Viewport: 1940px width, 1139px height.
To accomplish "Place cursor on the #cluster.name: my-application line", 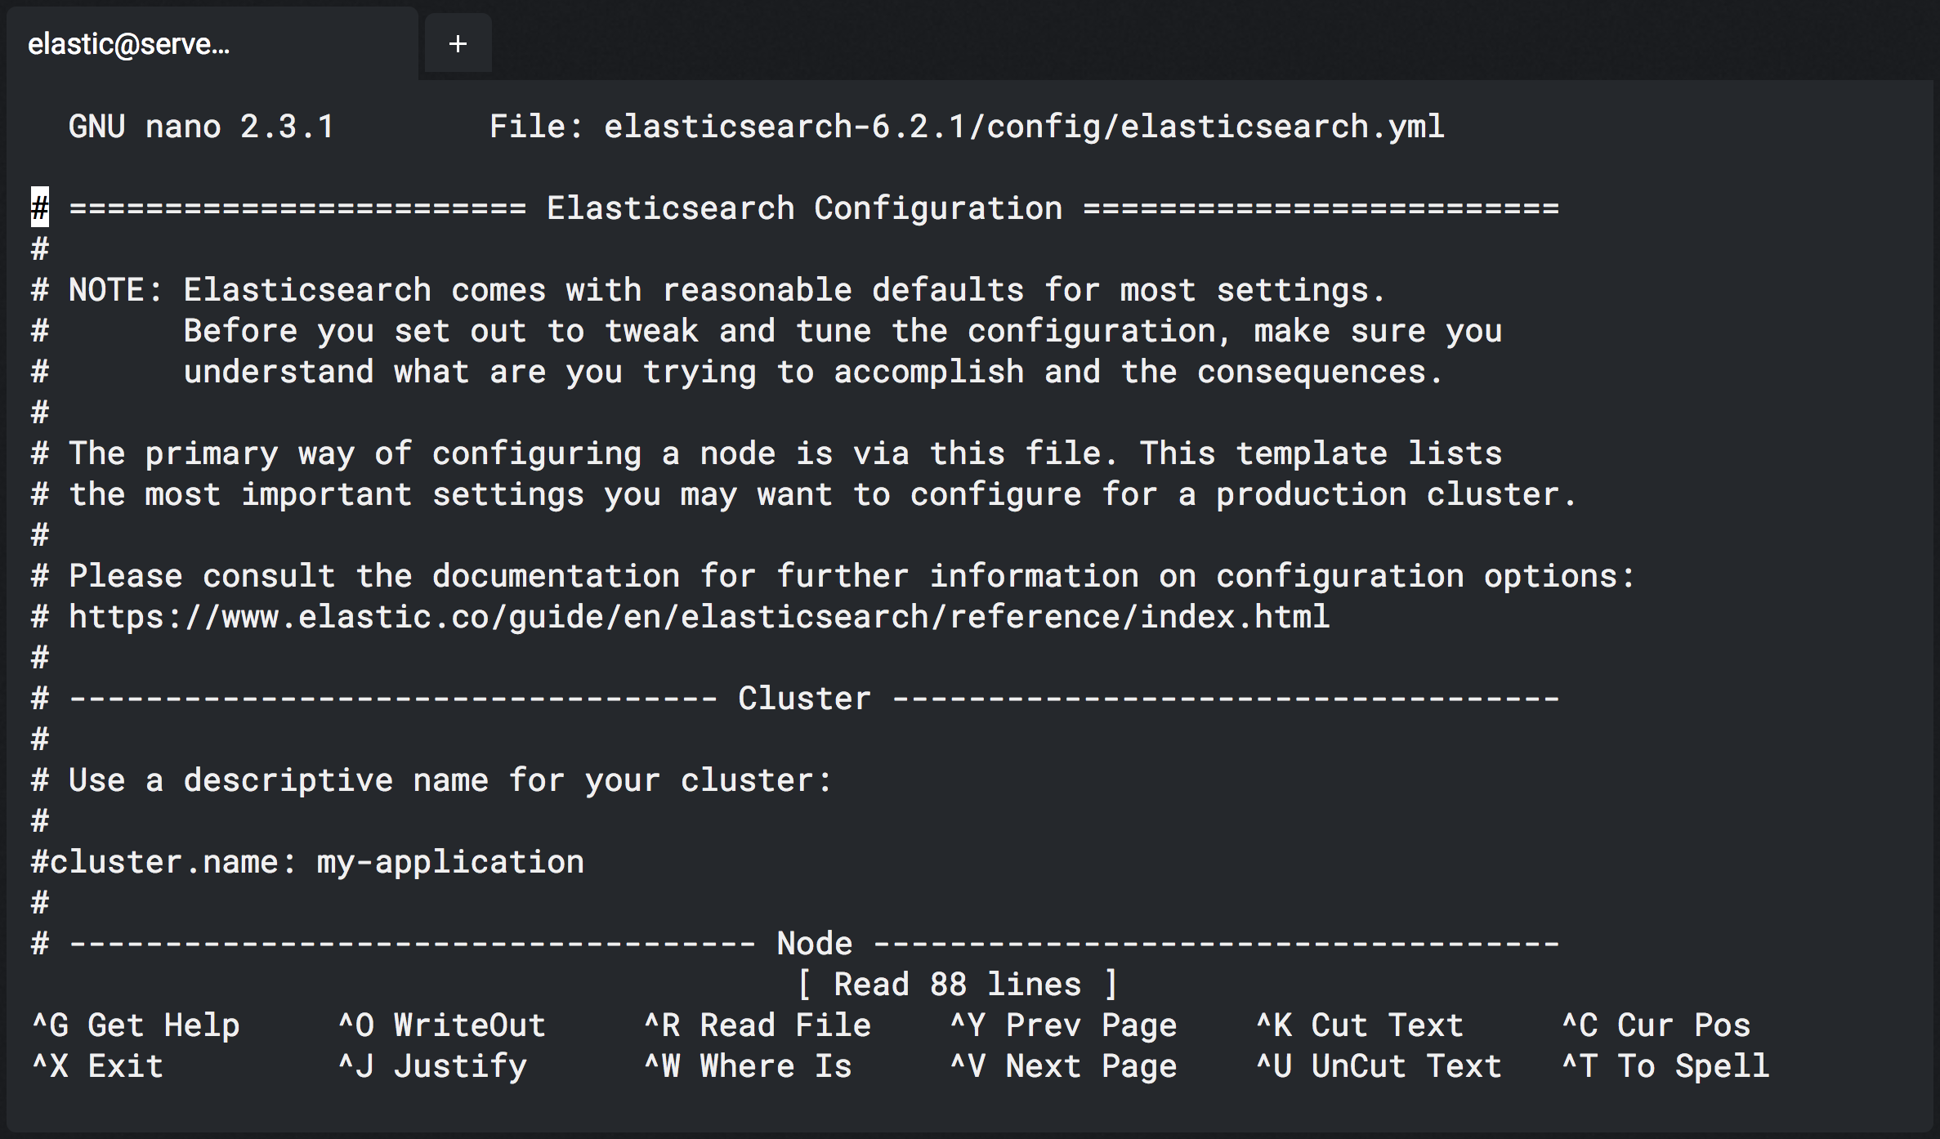I will pos(308,862).
